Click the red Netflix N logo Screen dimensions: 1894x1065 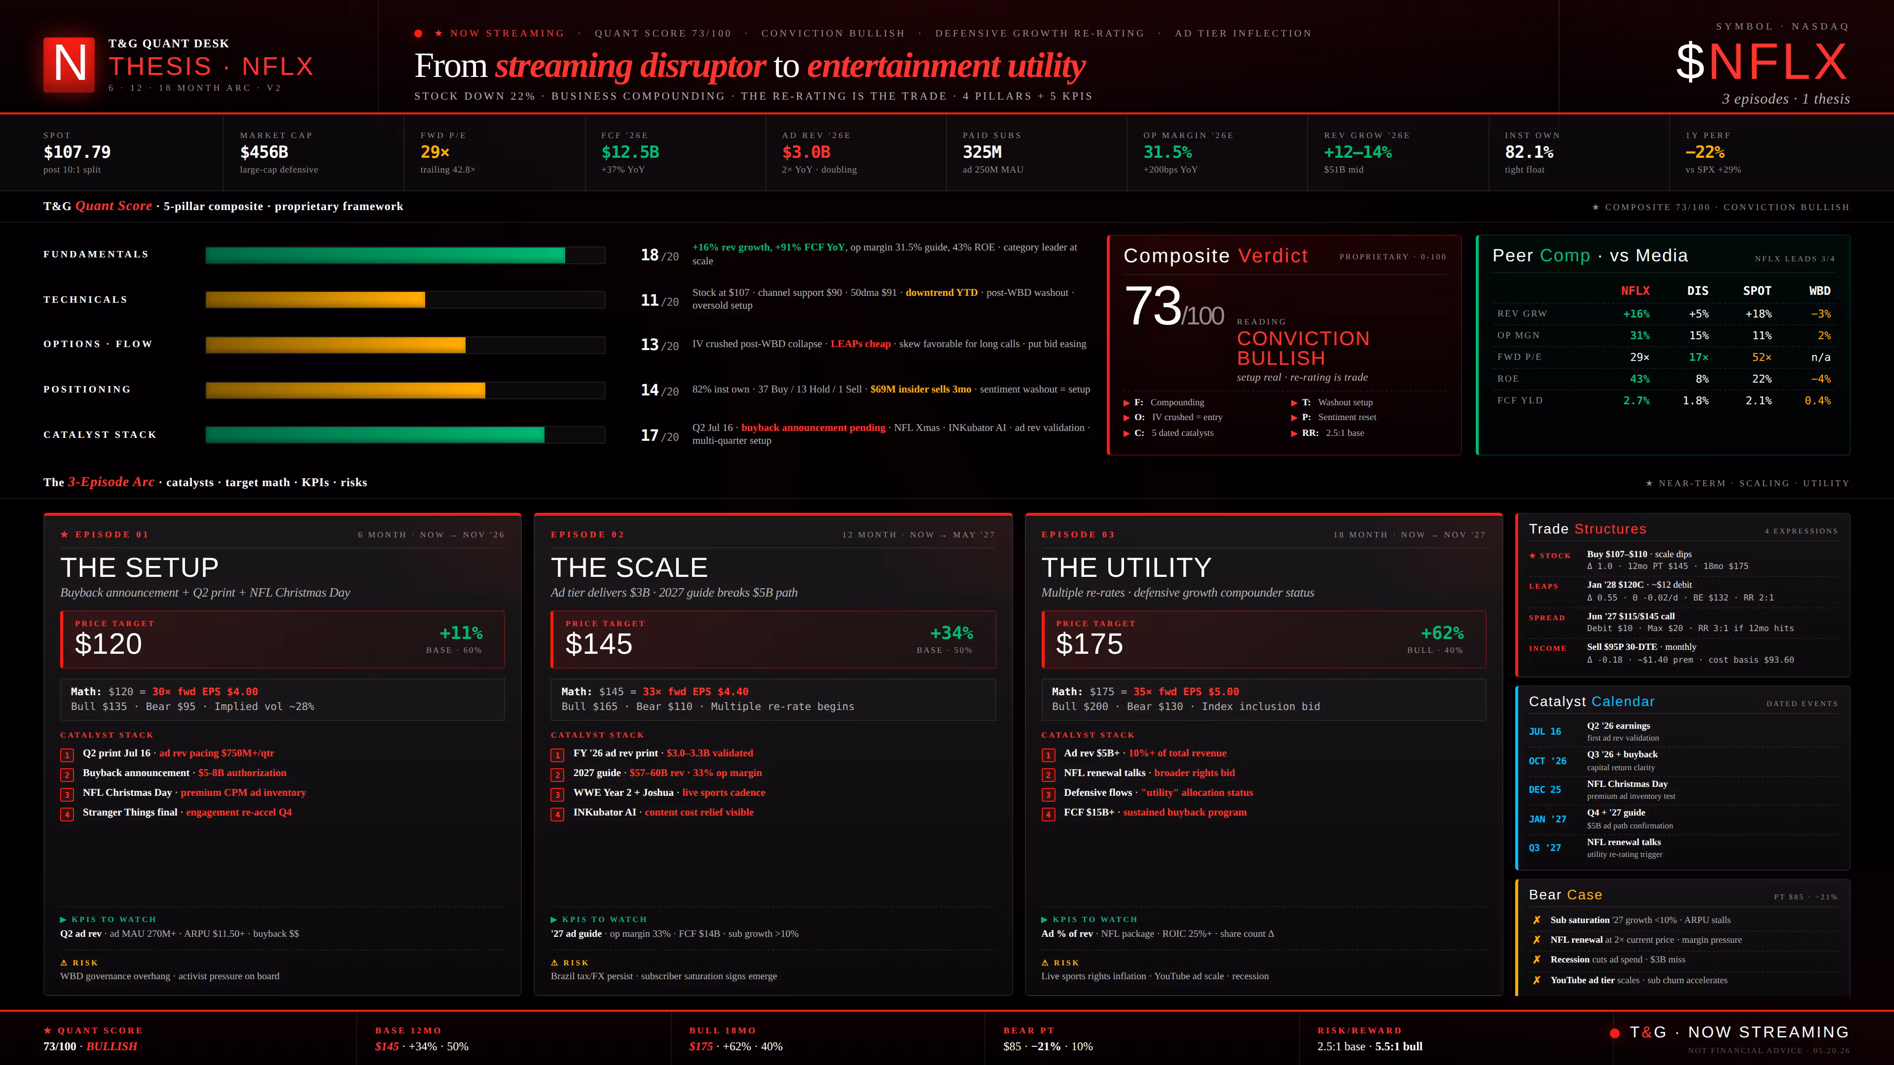click(69, 65)
